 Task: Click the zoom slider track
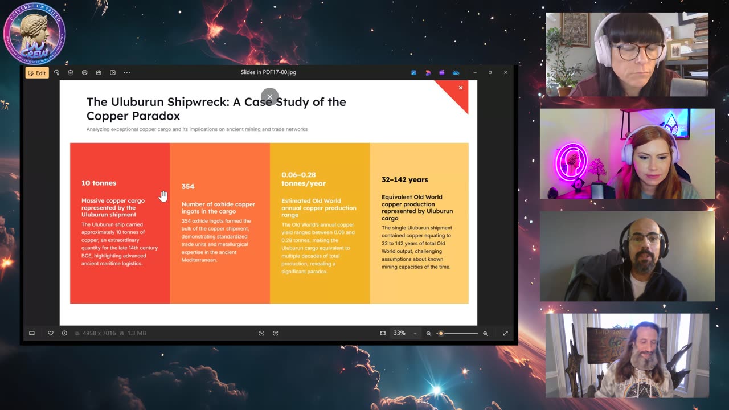pos(458,333)
